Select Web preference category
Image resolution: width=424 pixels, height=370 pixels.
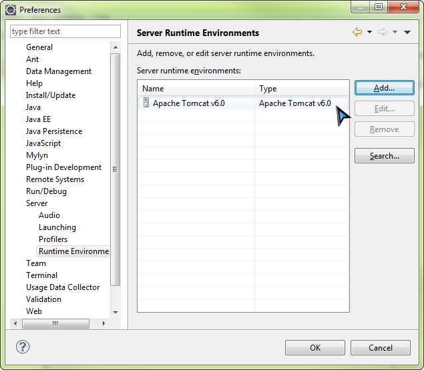click(x=34, y=311)
